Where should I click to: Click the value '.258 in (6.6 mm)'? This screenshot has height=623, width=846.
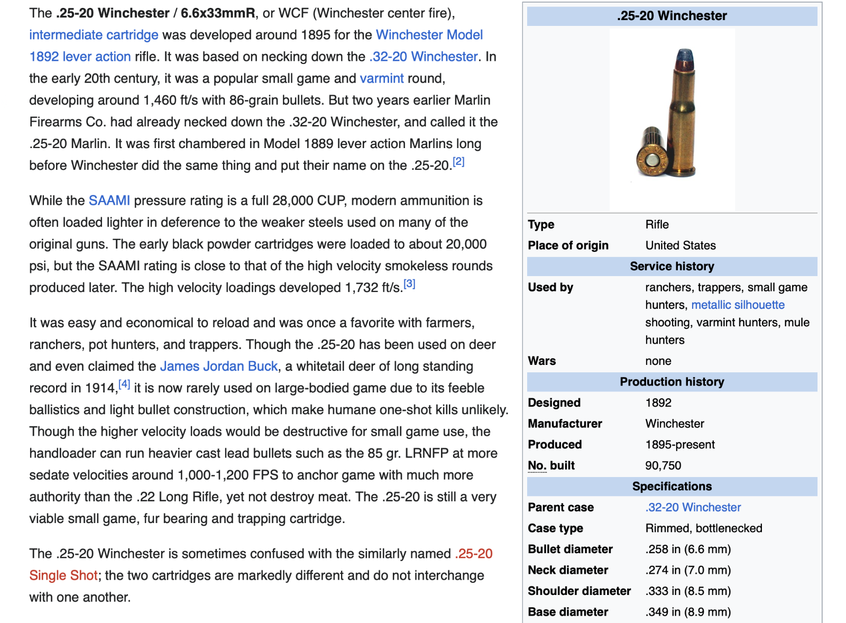pyautogui.click(x=688, y=549)
